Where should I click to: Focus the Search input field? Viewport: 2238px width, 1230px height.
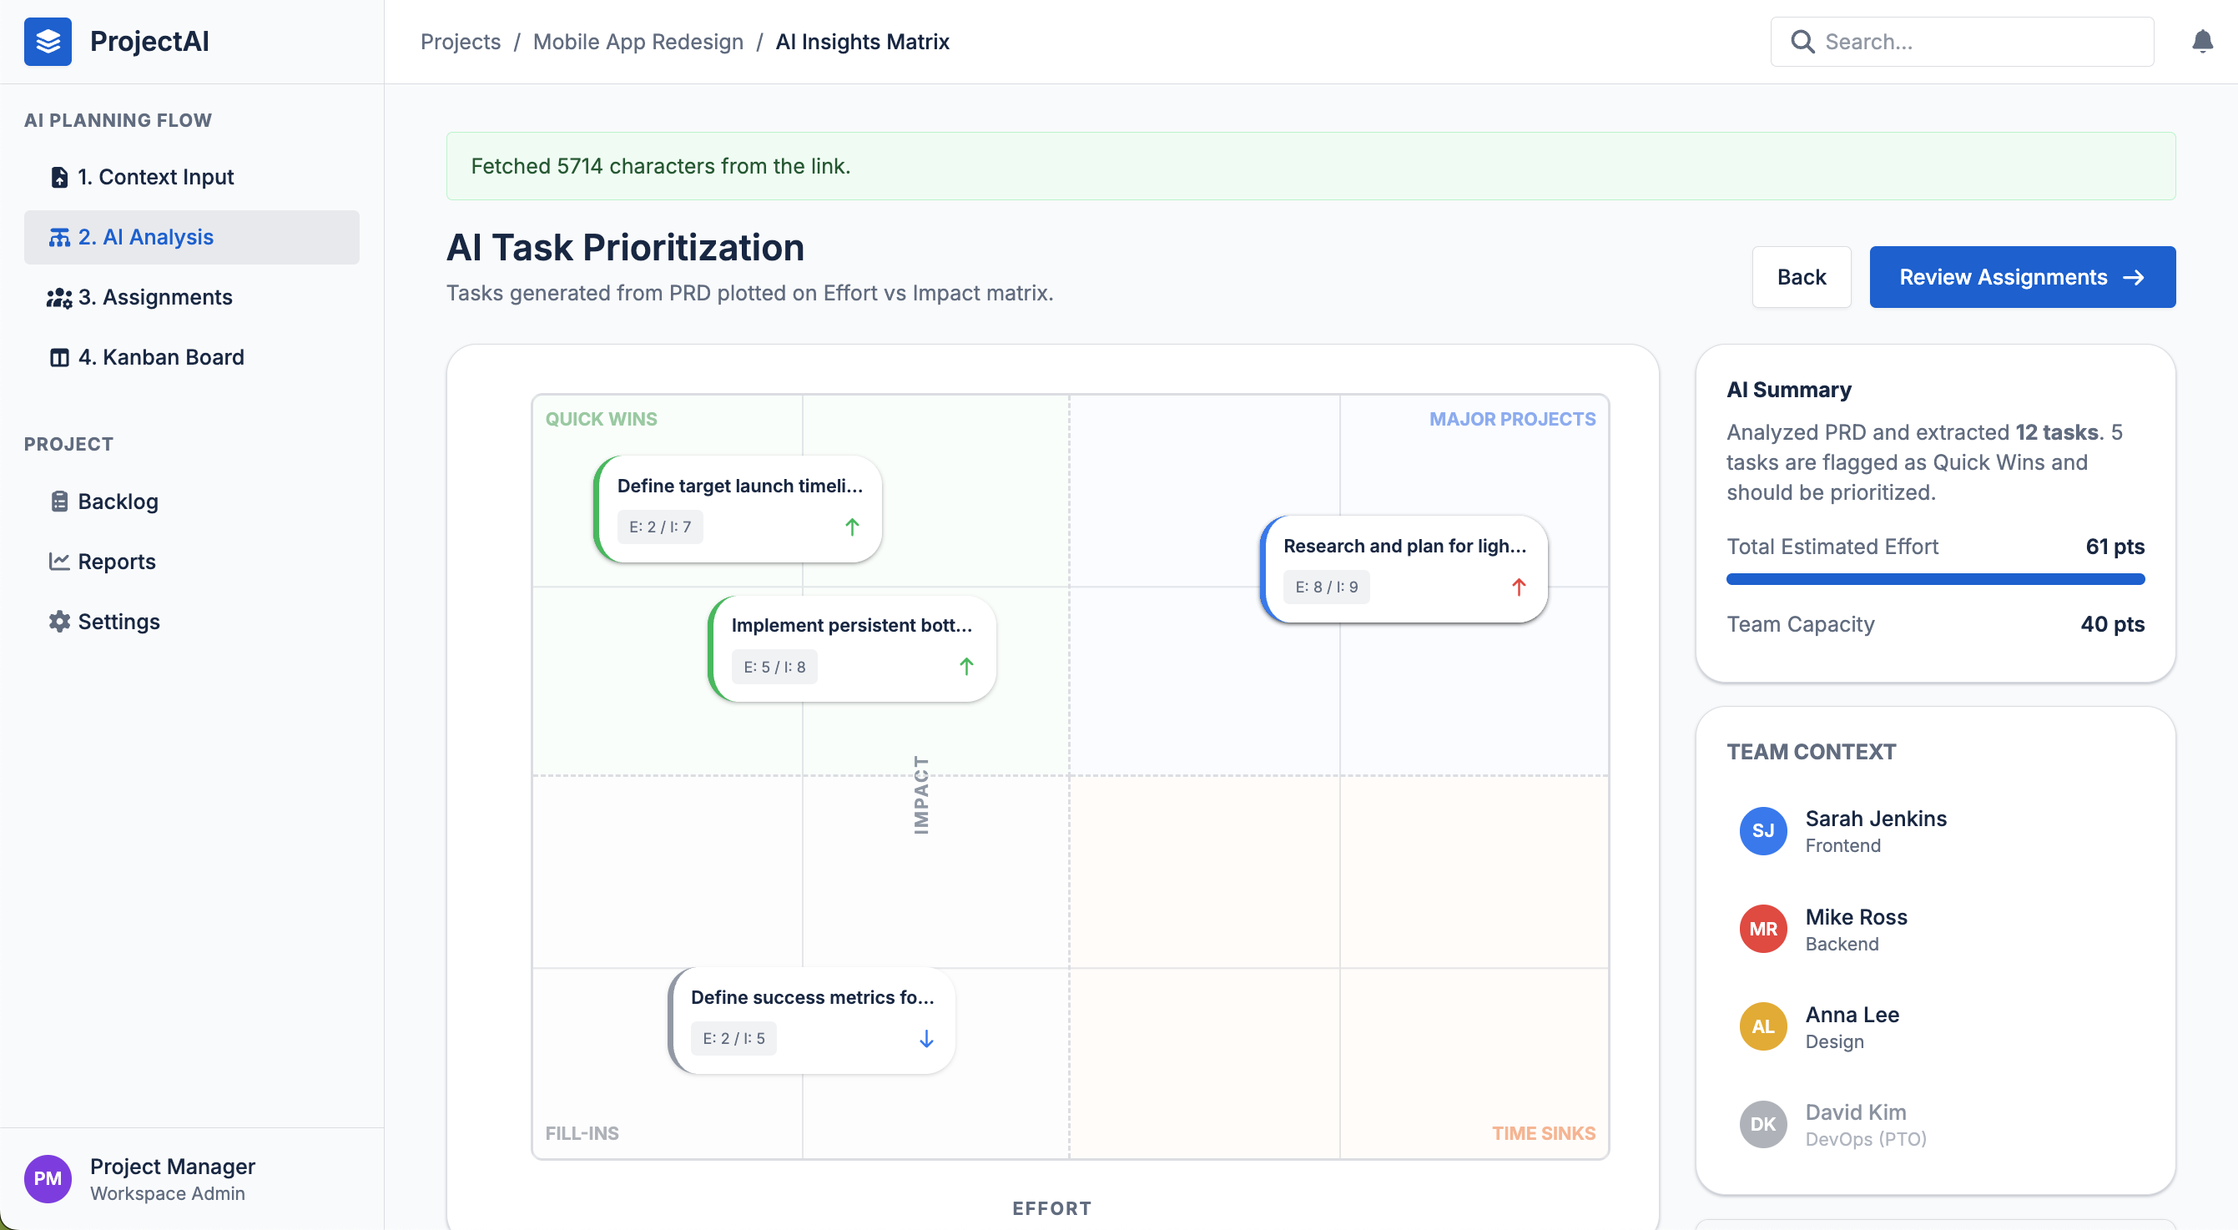(x=1962, y=42)
